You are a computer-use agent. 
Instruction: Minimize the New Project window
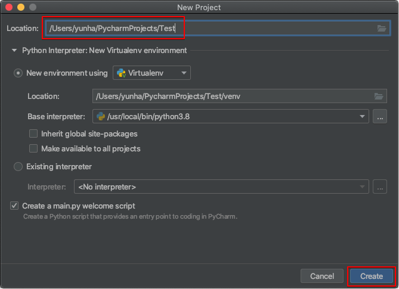tap(21, 7)
